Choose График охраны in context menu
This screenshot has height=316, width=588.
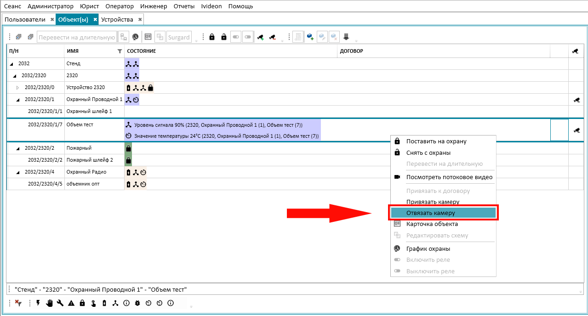[443, 249]
